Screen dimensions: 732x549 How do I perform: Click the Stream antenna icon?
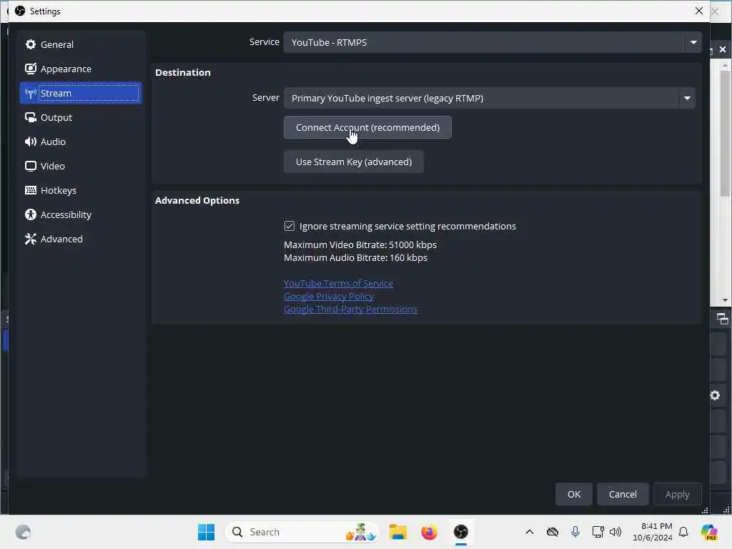point(30,94)
